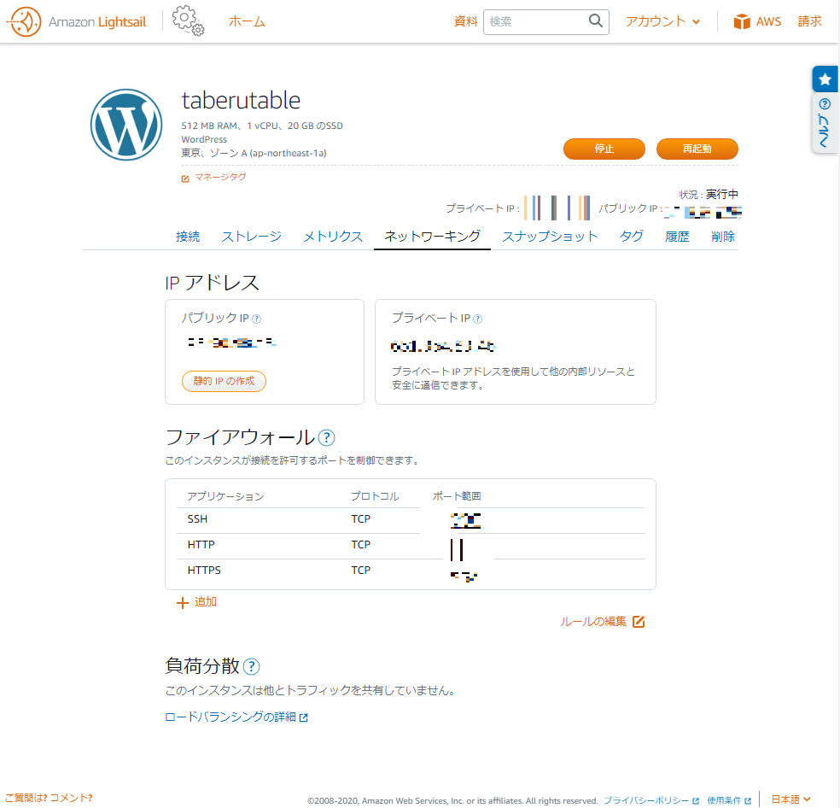The width and height of the screenshot is (840, 808).
Task: Select the HTTP firewall row
Action: (411, 545)
